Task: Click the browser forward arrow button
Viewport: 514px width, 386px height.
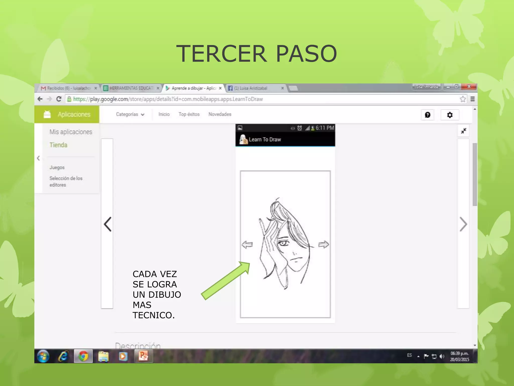Action: pos(49,99)
